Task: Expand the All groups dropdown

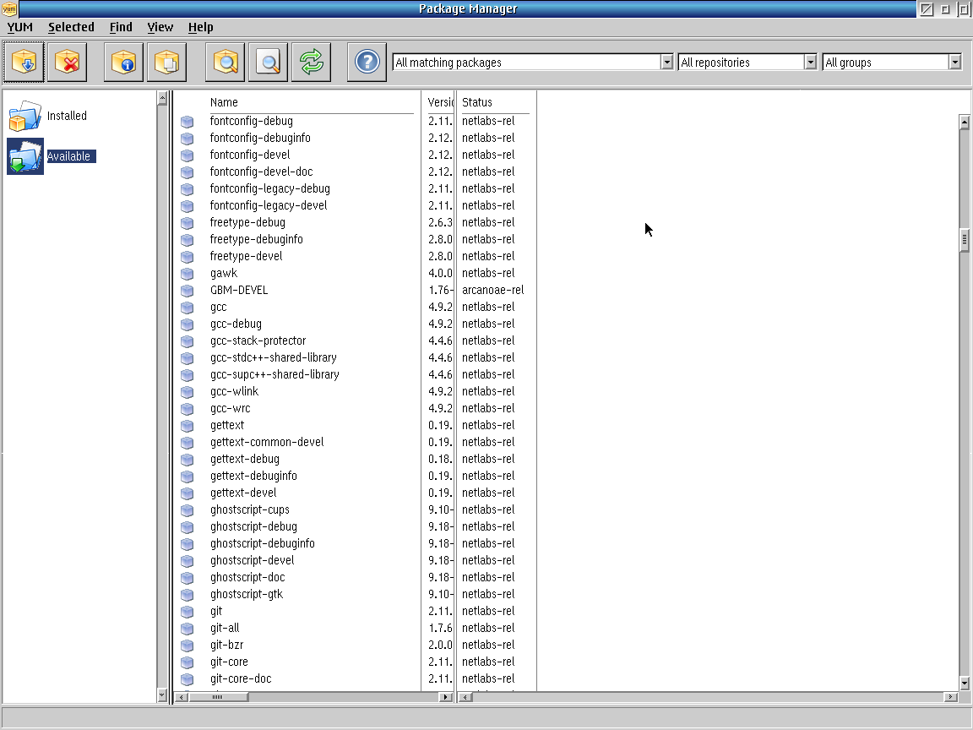Action: [x=954, y=63]
